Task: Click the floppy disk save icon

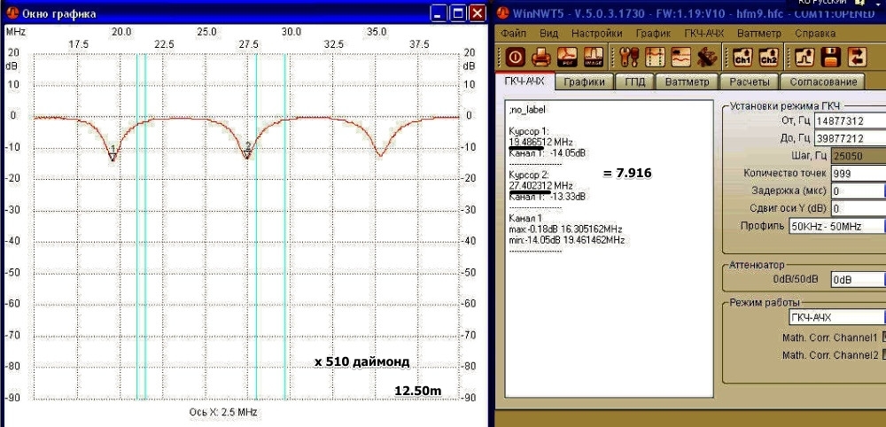Action: [831, 57]
